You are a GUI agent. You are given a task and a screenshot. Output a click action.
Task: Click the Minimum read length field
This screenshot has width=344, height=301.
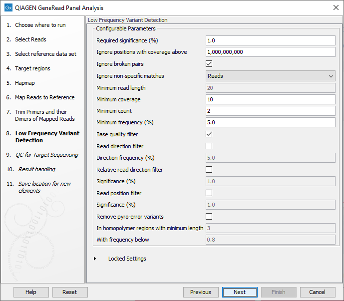270,88
